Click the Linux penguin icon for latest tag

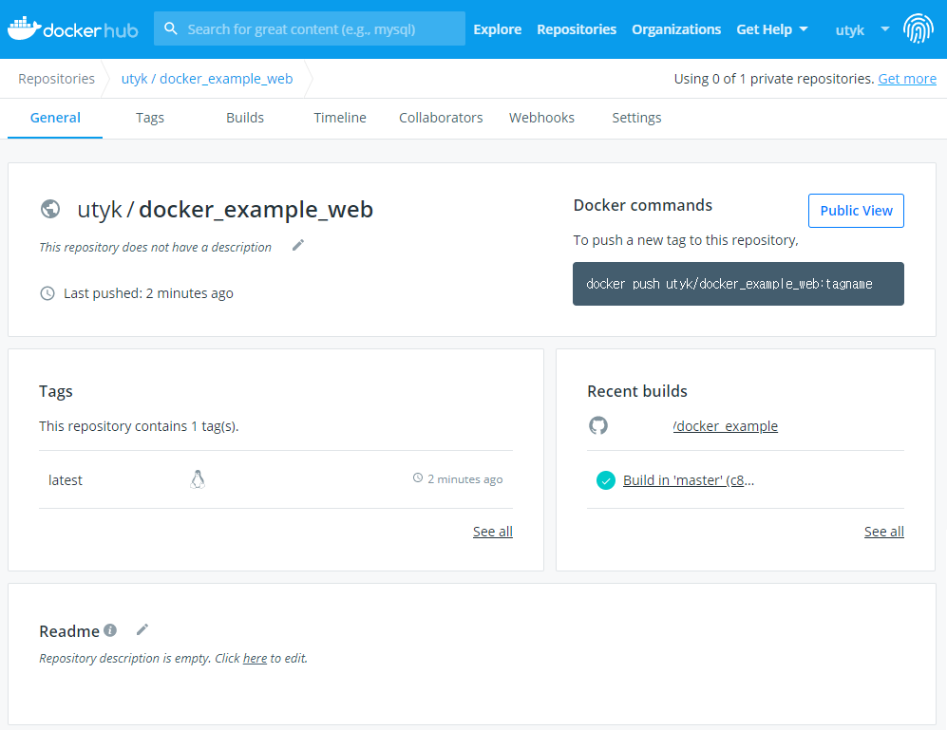[198, 479]
